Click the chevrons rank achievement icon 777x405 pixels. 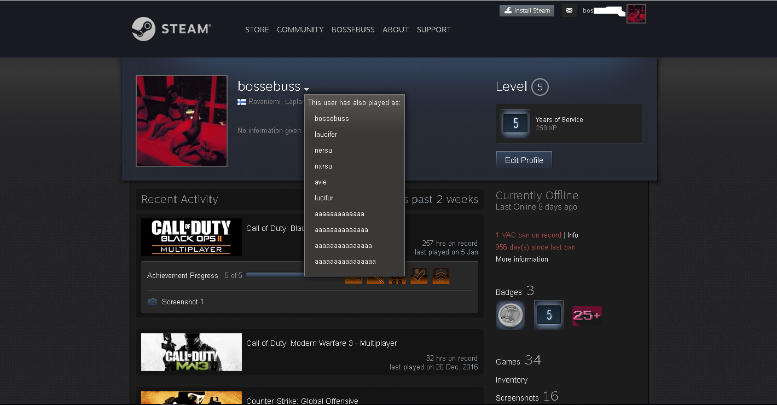tap(441, 275)
